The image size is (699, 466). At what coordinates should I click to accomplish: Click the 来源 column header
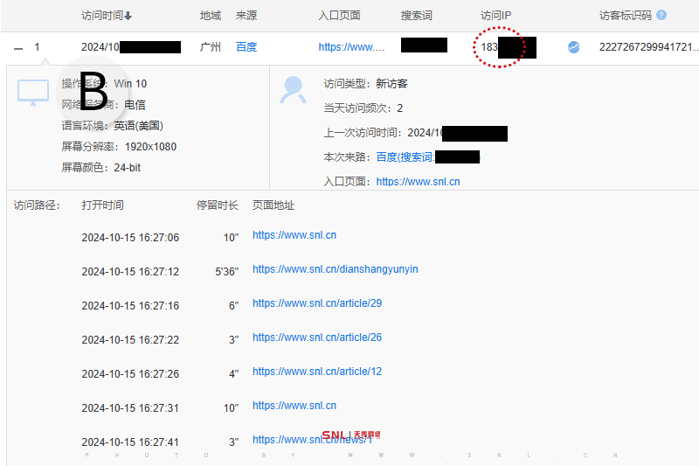coord(246,16)
